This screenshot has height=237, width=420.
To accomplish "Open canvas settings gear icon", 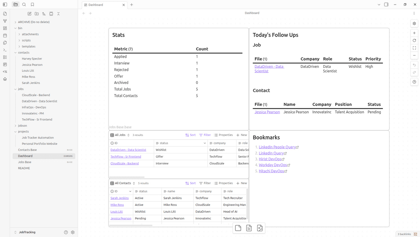I will tap(414, 23).
